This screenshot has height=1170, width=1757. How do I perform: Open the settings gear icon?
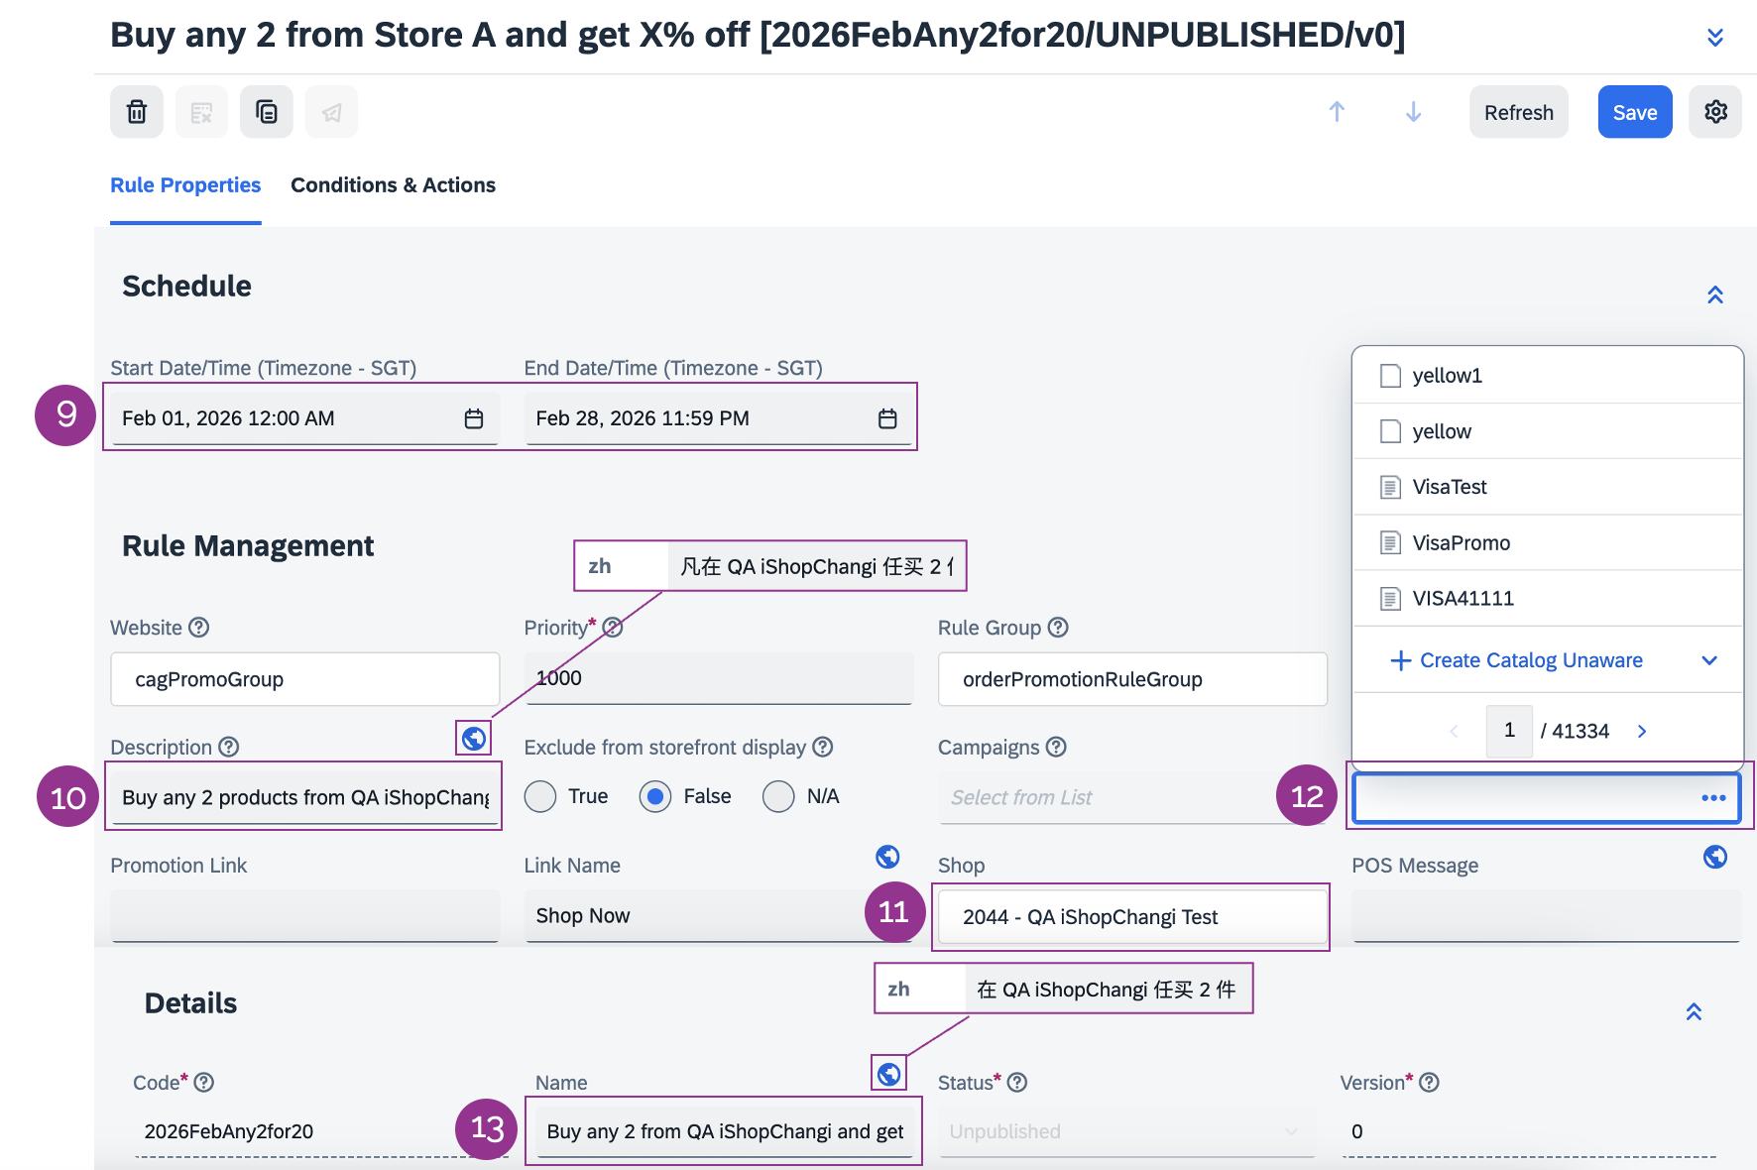[1715, 112]
